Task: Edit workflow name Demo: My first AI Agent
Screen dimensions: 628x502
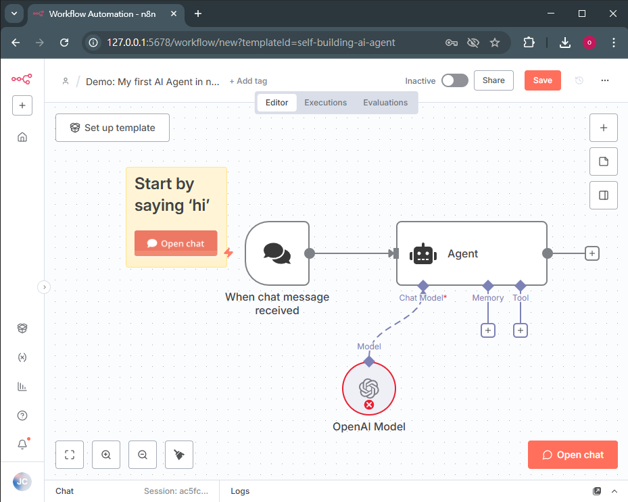Action: (x=153, y=82)
